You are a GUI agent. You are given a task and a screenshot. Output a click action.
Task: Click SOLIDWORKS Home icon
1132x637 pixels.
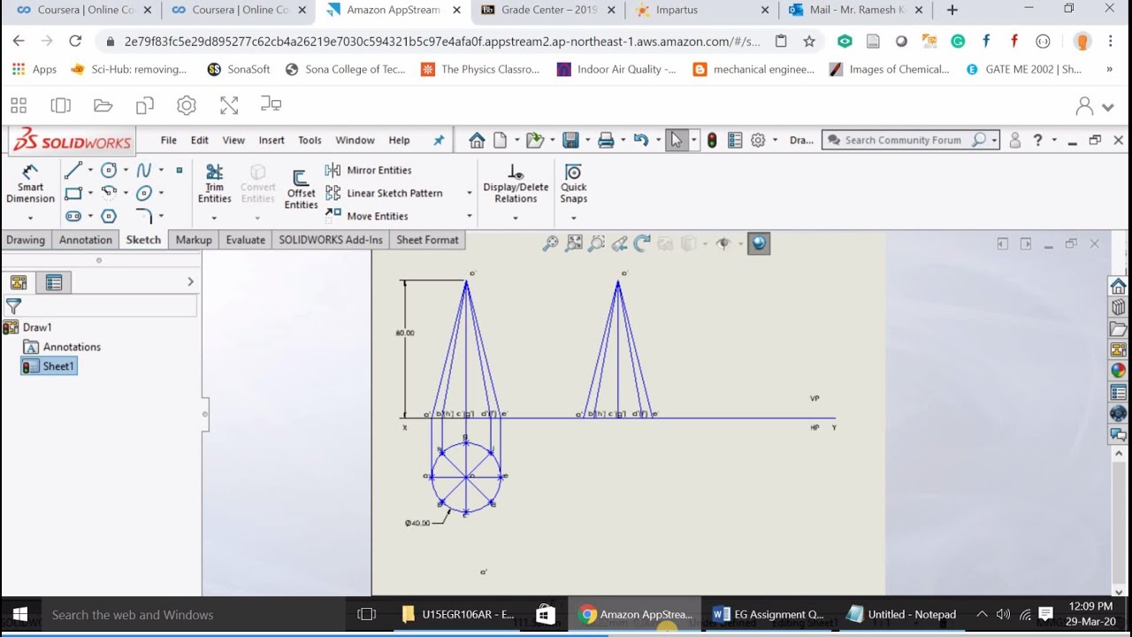(x=477, y=140)
